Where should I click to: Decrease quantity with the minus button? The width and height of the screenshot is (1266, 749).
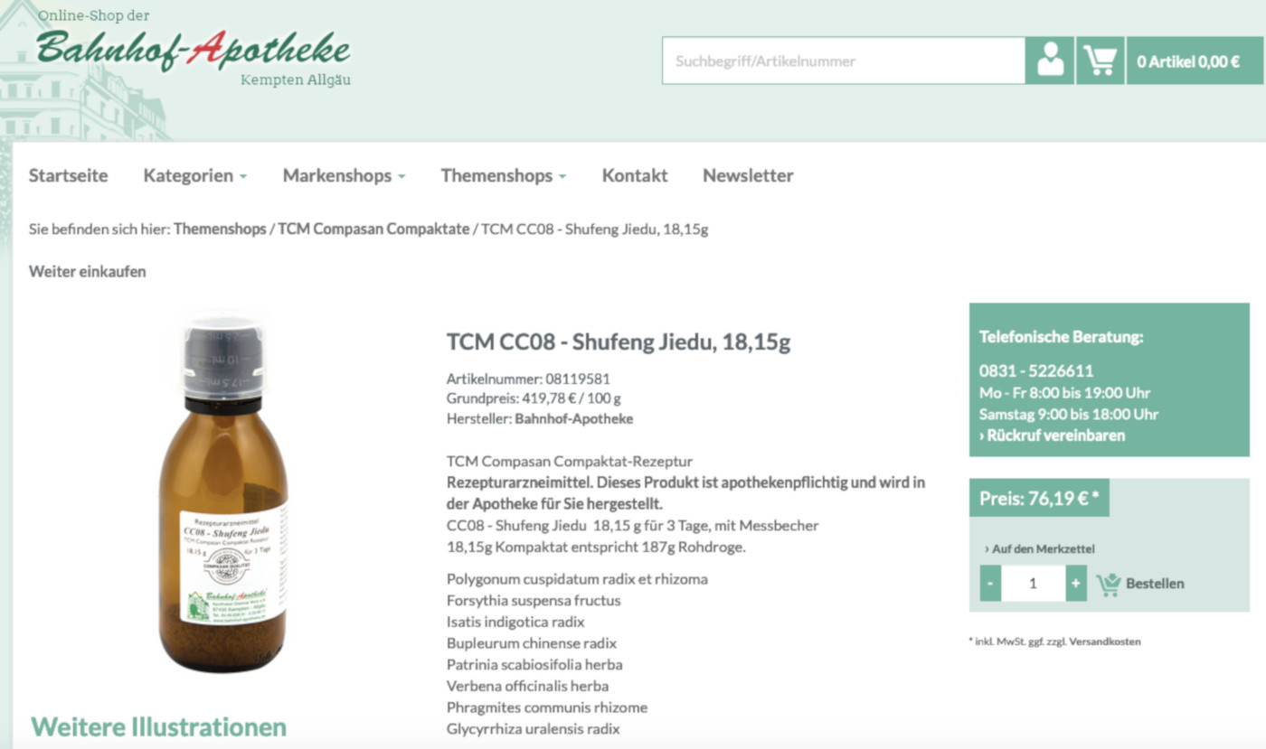990,584
